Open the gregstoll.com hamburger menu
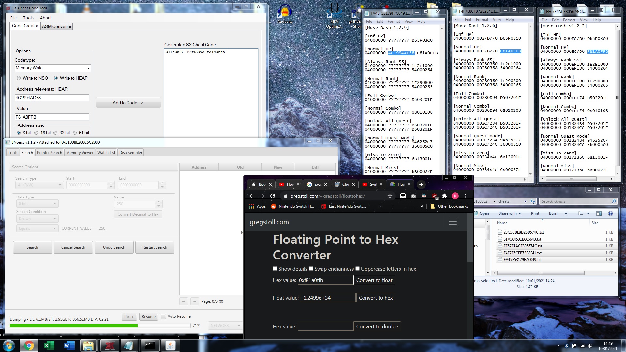Image resolution: width=626 pixels, height=352 pixels. (453, 222)
